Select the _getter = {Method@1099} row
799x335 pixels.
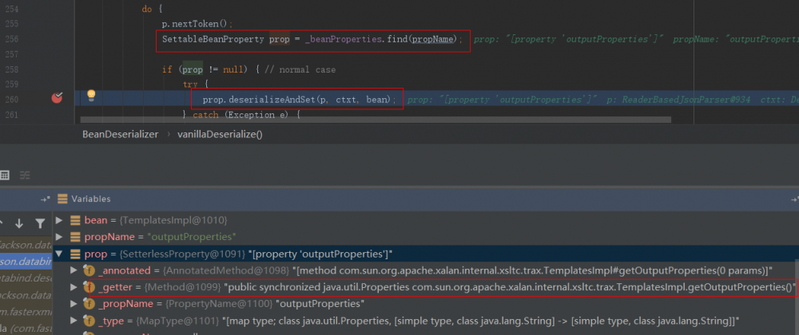pyautogui.click(x=423, y=287)
